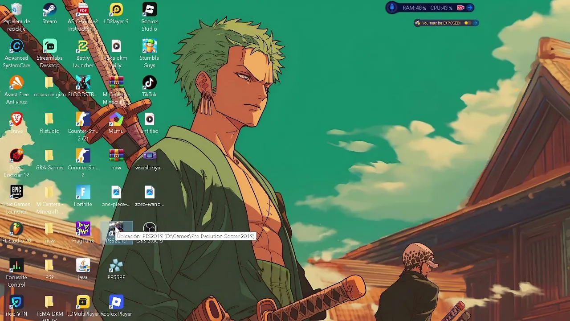This screenshot has height=321, width=570.
Task: Select the BLOODSTR... game shortcut
Action: [x=83, y=86]
